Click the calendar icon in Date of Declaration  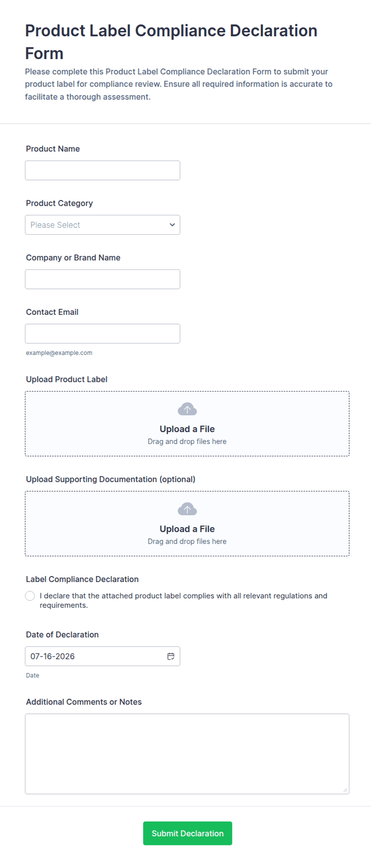[171, 656]
